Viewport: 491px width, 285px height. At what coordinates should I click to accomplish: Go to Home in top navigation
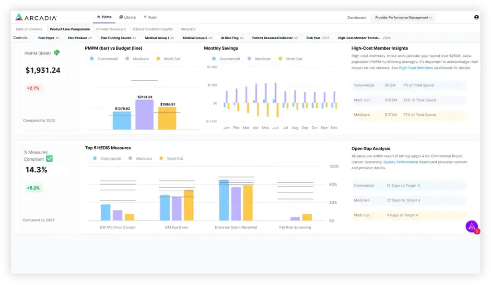click(x=104, y=17)
